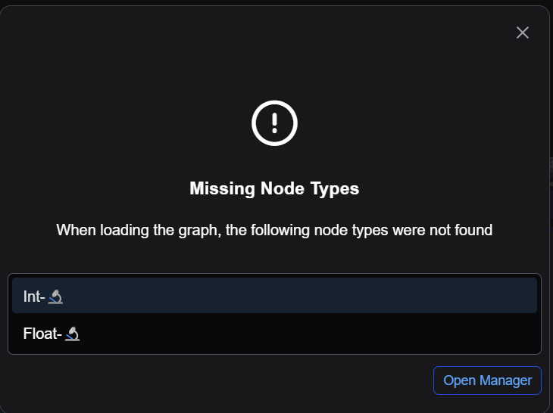The width and height of the screenshot is (553, 413).
Task: Open the Manager via Open Manager button
Action: point(487,380)
